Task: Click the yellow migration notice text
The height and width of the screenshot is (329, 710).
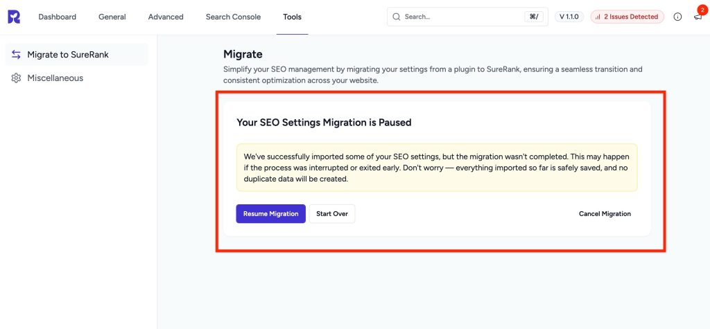Action: (x=437, y=168)
